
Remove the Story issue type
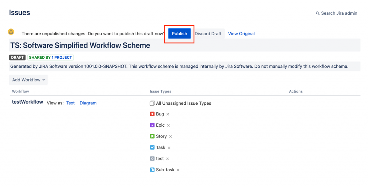tap(171, 136)
